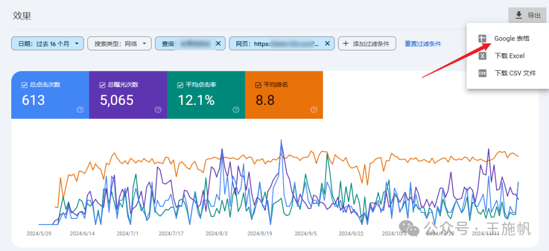Click the 导出 export button
This screenshot has height=251, width=549.
(527, 15)
